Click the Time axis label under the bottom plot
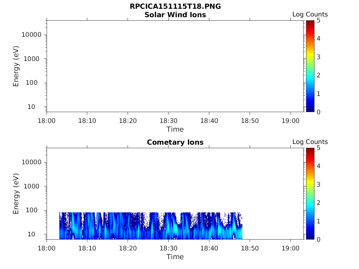The image size is (359, 269). pyautogui.click(x=175, y=257)
